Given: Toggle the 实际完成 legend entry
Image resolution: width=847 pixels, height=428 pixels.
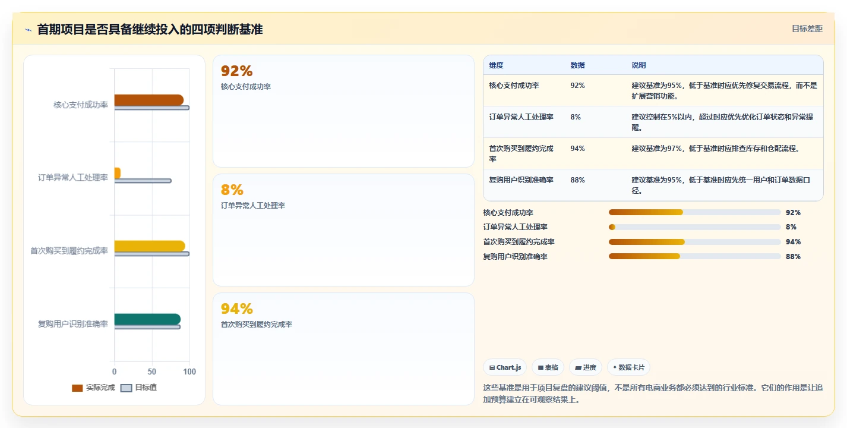Looking at the screenshot, I should 93,388.
